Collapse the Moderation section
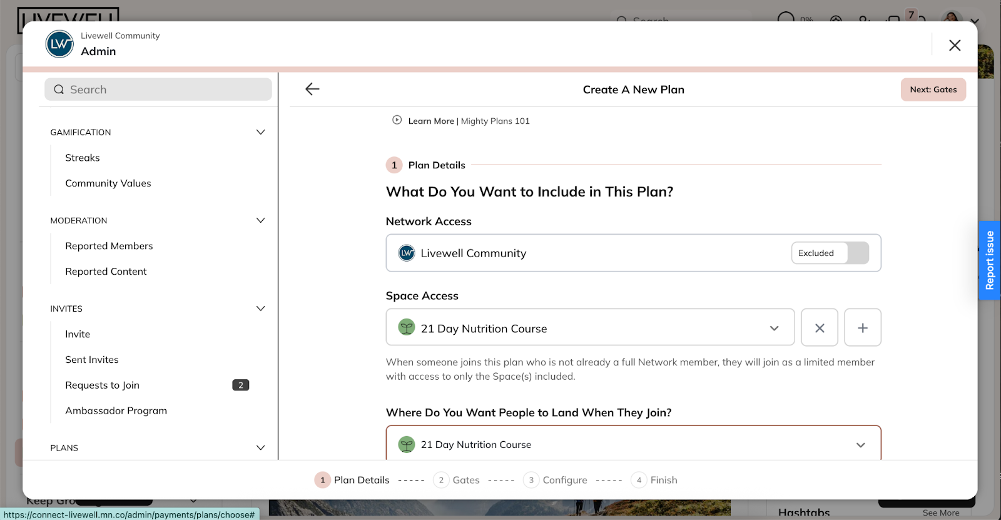Screen dimensions: 1001x520 point(261,220)
